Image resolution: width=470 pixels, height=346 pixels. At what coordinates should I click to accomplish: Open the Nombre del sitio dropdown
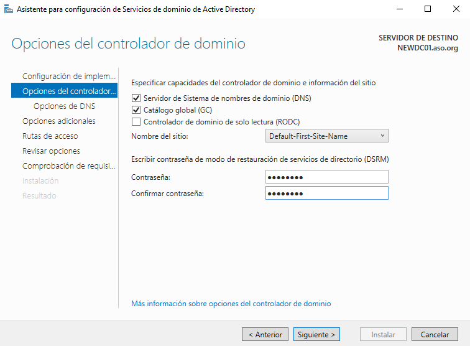326,136
